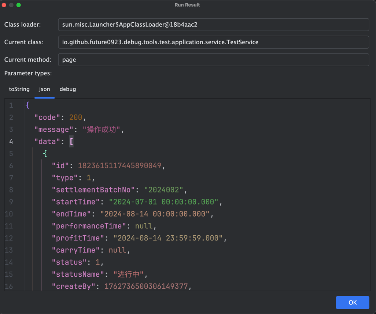Screen dimensions: 376x314
Task: Click the "profitTime" key
Action: tap(78, 238)
